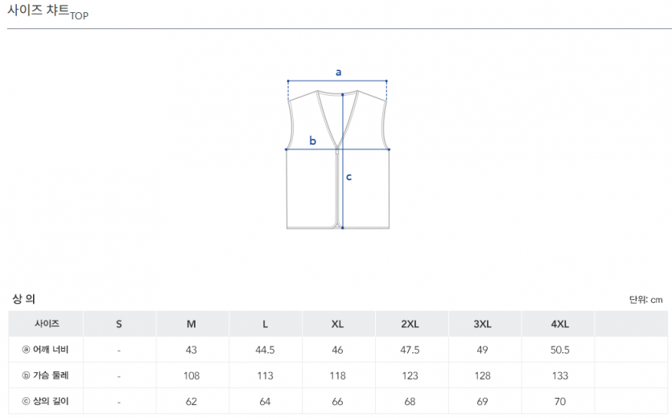Select the 133 chest measurement cell

click(x=559, y=375)
